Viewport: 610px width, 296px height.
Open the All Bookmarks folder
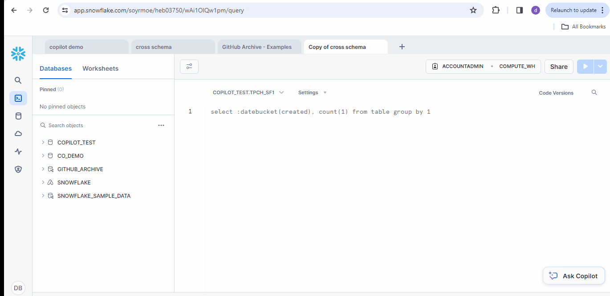pyautogui.click(x=584, y=27)
